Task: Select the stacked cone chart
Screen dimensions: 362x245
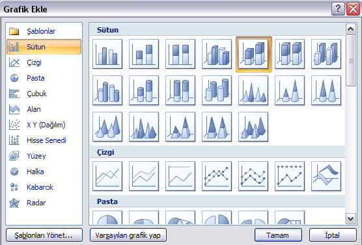Action: (290, 90)
